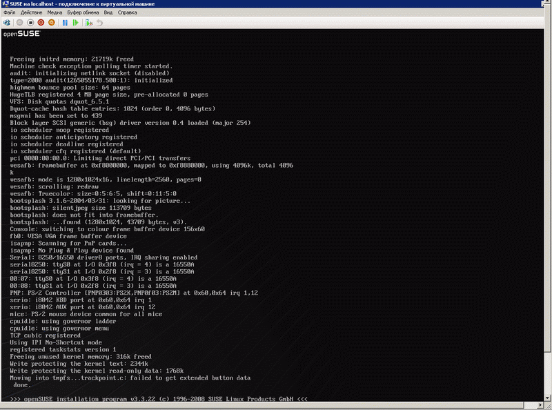Click line 'cpuidle: using governor ladder'
Screen dimensions: 552x410
pyautogui.click(x=63, y=321)
